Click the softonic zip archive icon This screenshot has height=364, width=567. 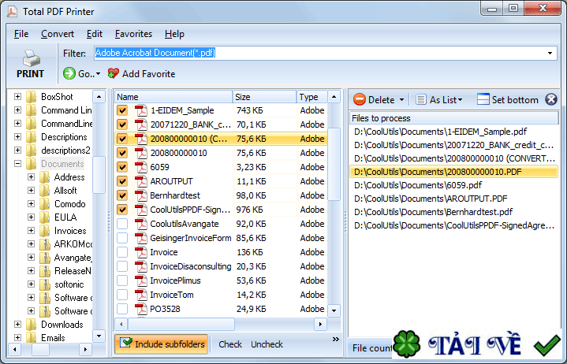point(44,284)
